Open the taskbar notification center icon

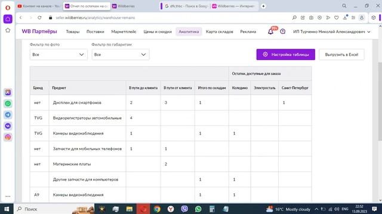[374, 209]
